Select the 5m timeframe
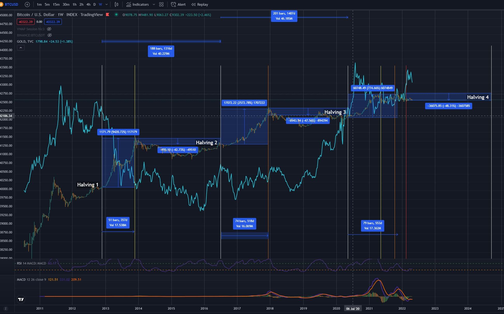Screen dimensions: 504x314 (x=47, y=4)
